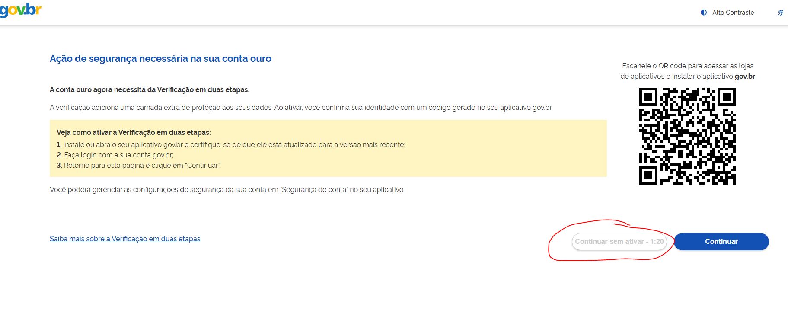Click Escaneie o QR code caption
Viewport: 788px width, 329px height.
coord(688,71)
